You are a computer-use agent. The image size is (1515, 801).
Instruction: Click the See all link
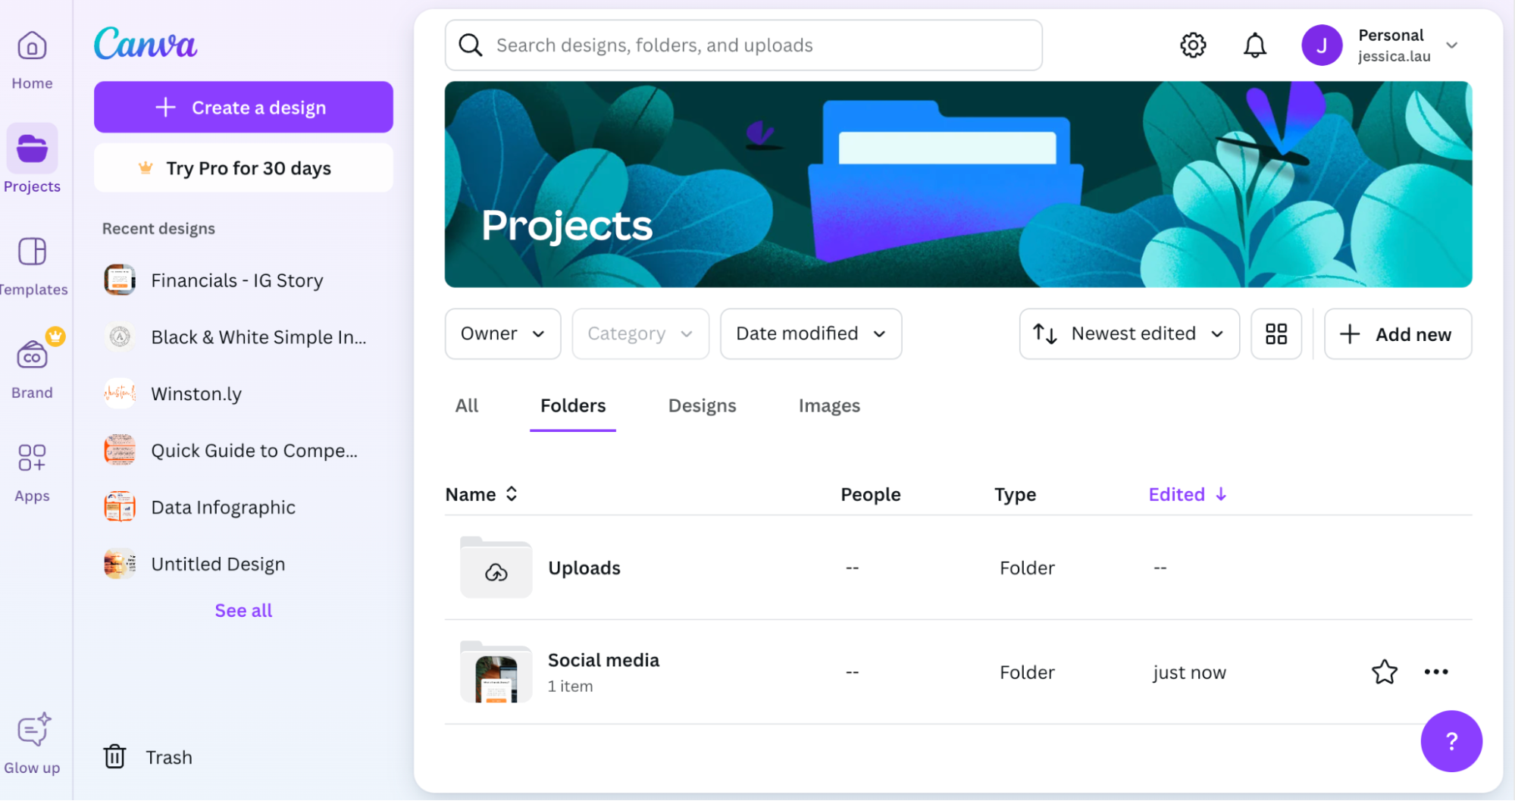[243, 611]
